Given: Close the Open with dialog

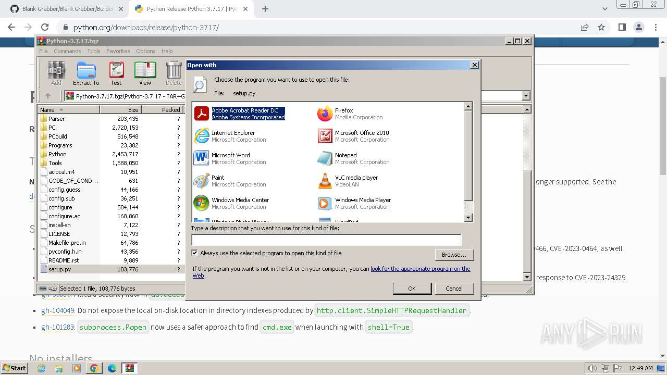Looking at the screenshot, I should tap(474, 65).
